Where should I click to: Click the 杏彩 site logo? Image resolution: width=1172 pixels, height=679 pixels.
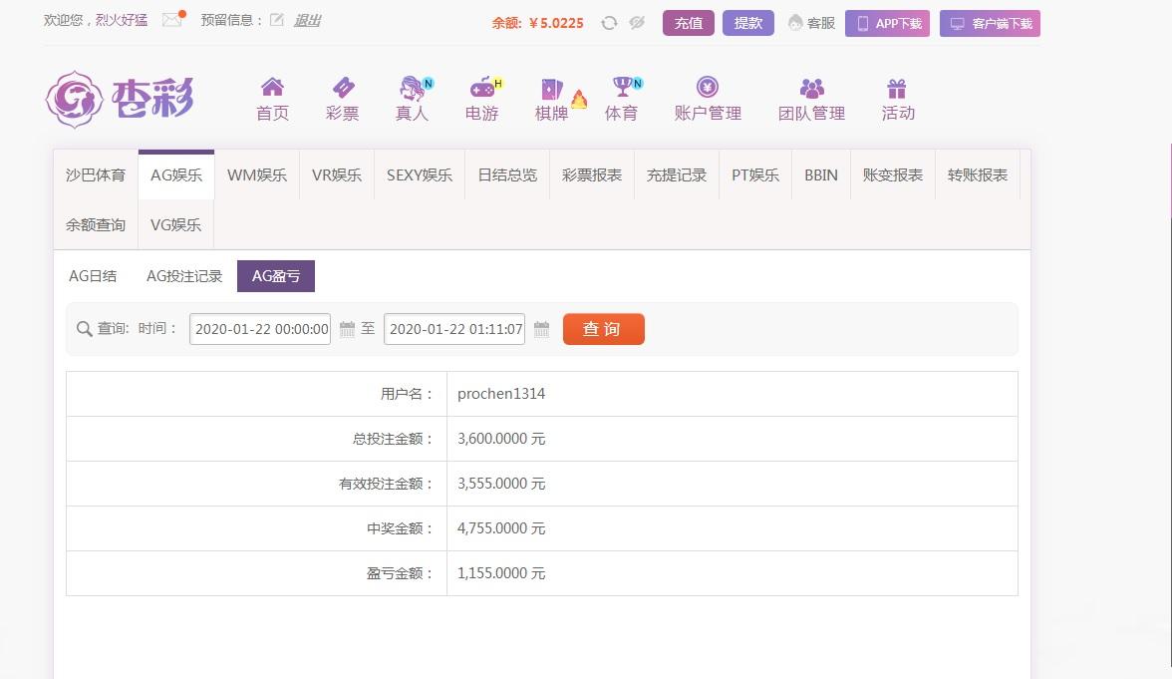(120, 100)
